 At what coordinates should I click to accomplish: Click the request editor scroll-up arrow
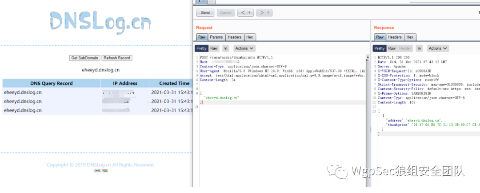(368, 57)
